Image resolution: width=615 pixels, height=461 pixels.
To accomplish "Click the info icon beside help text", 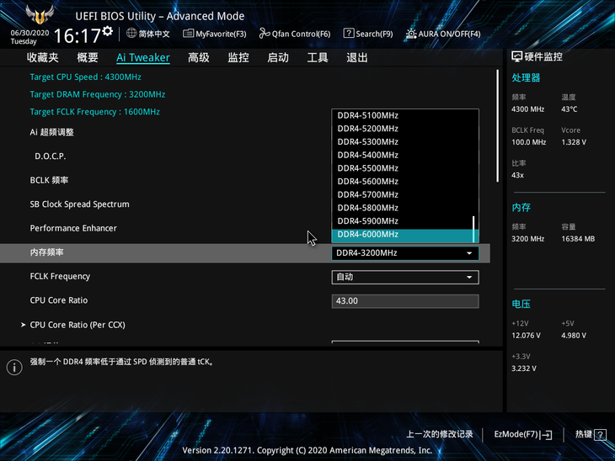I will pos(14,367).
